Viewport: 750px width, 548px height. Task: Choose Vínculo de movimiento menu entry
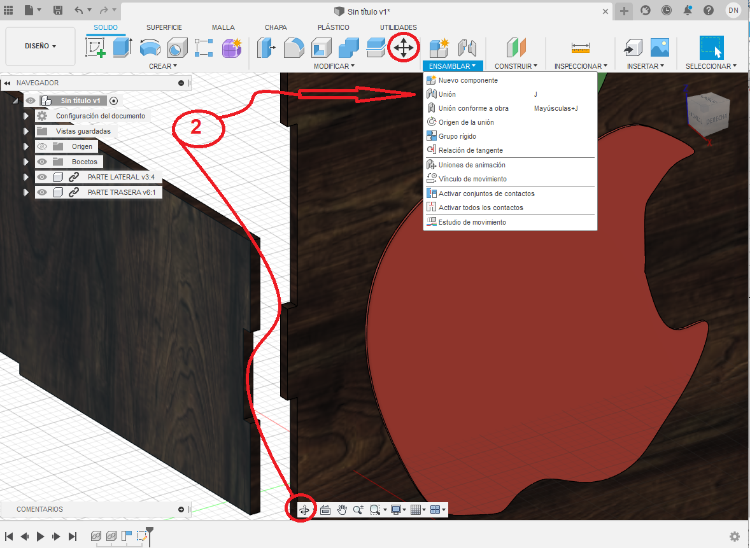[x=510, y=179]
